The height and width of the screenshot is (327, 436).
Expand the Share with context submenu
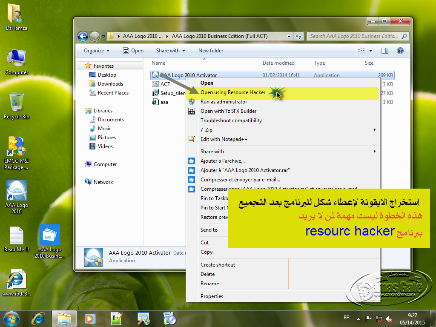point(283,152)
